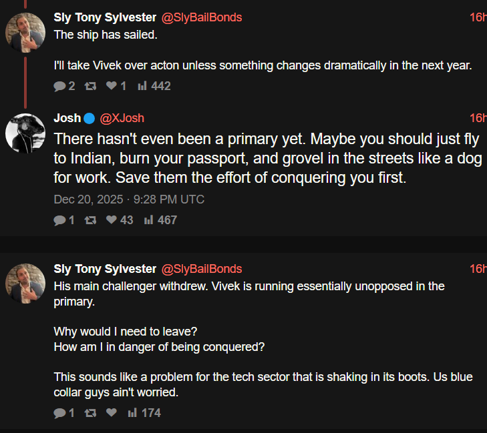Click the 467 views stat icon
Screen dimensions: 487x433
pos(149,220)
